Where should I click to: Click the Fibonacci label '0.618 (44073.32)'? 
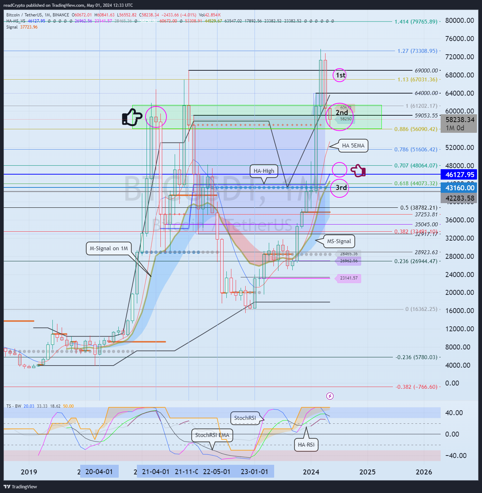[416, 183]
